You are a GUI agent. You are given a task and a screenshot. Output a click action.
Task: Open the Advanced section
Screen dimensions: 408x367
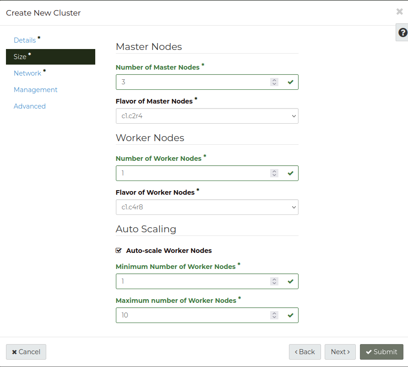(x=29, y=106)
